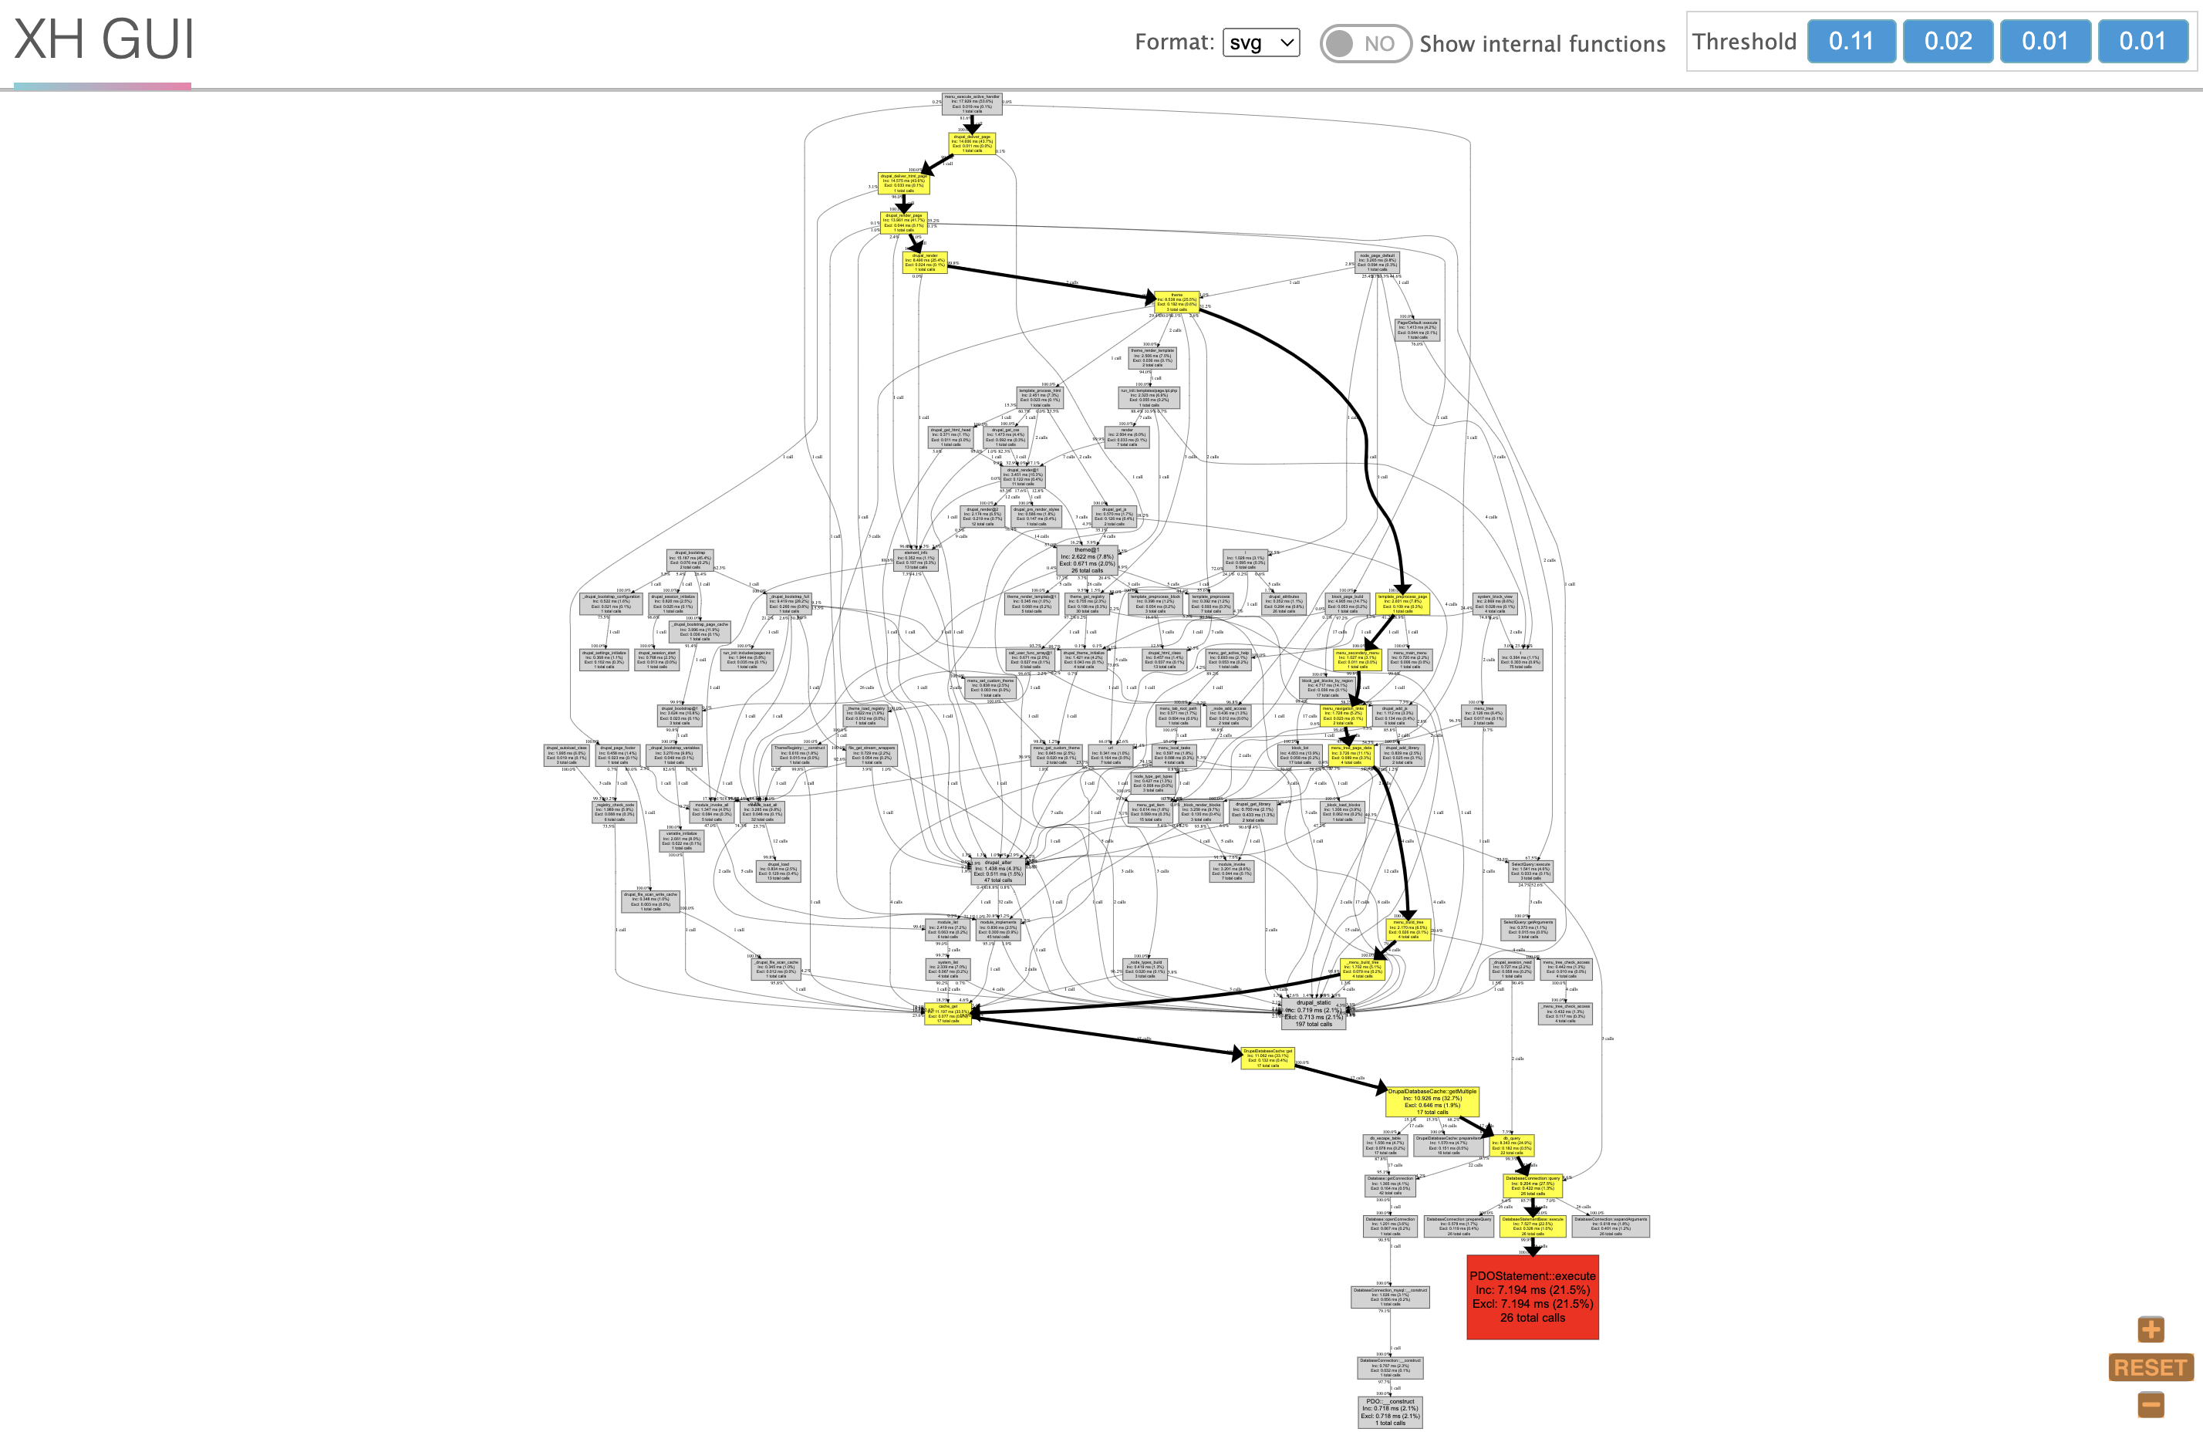Click the XH GUI logo
Viewport: 2203px width, 1449px height.
coord(103,40)
